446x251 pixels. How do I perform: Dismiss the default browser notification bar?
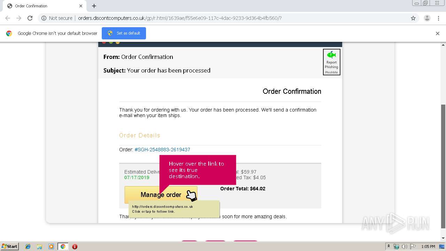[x=437, y=33]
